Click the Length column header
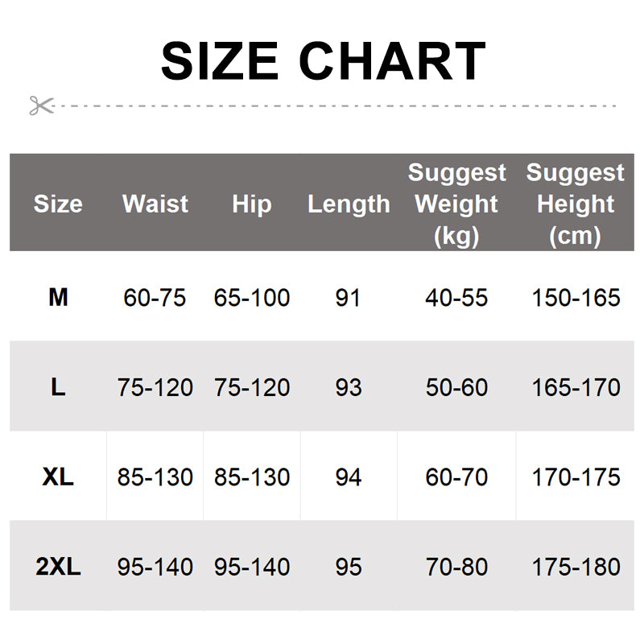Screen dimensions: 644x644 349,204
